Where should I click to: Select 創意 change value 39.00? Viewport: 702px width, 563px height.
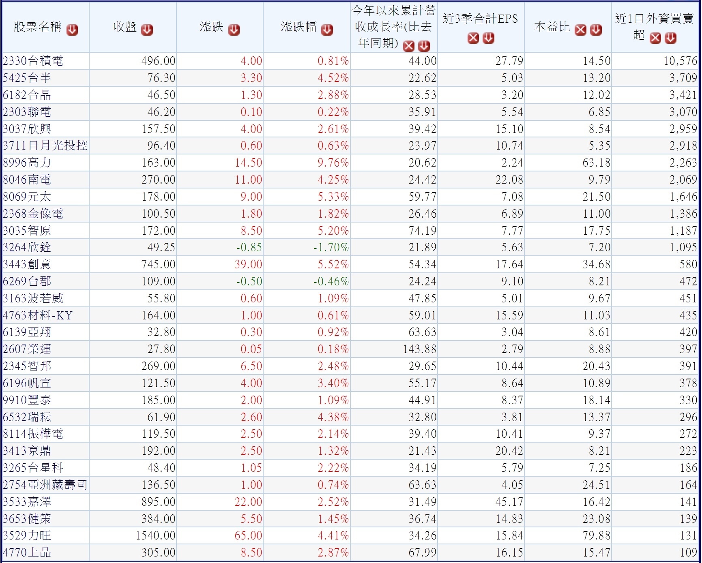[248, 265]
